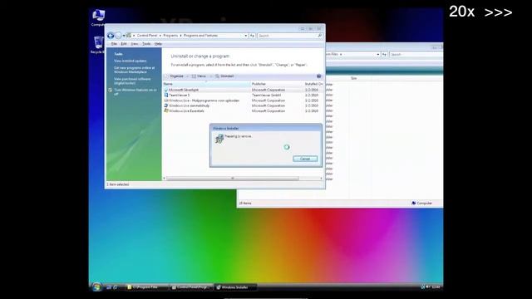Focus Search box in Program Files window
The image size is (532, 299).
coord(416,54)
